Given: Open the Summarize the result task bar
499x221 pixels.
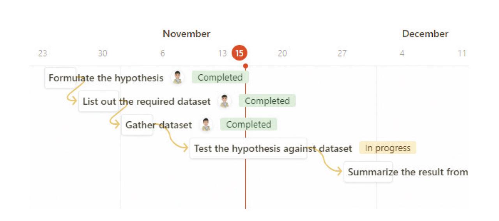Looking at the screenshot, I should [368, 172].
